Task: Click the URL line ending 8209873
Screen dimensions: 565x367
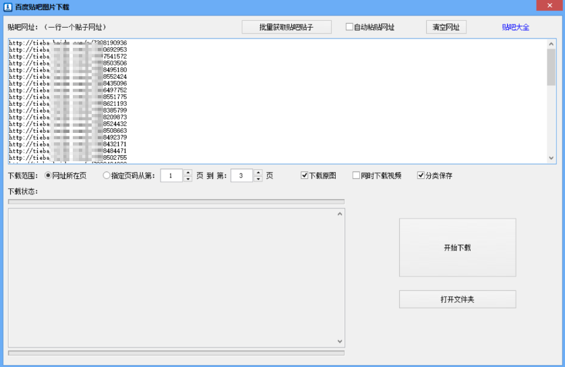Action: (x=67, y=117)
